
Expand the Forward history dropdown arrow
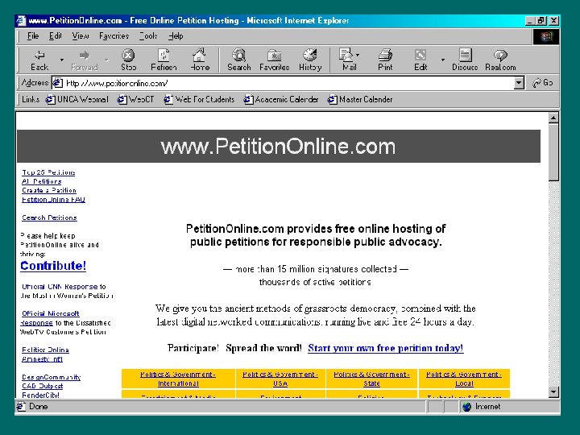pos(106,60)
